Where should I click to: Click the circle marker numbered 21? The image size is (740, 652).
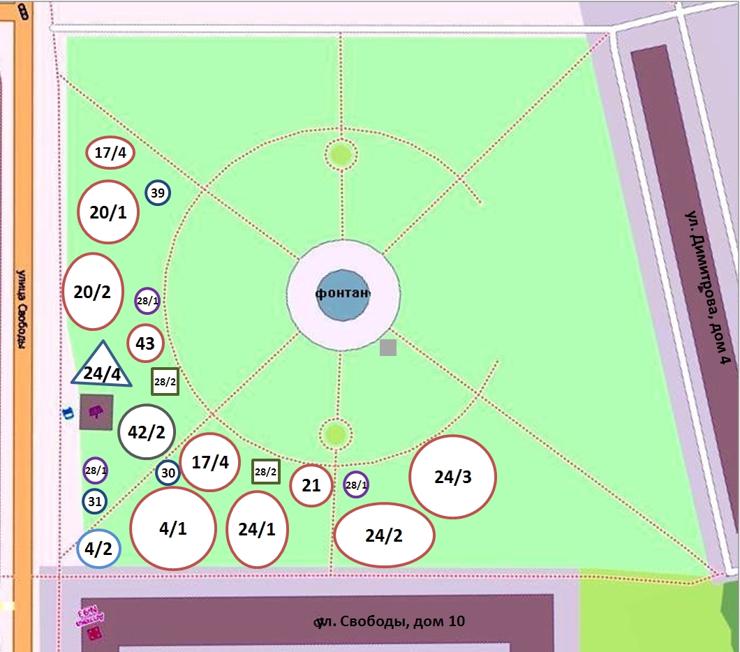pyautogui.click(x=311, y=485)
